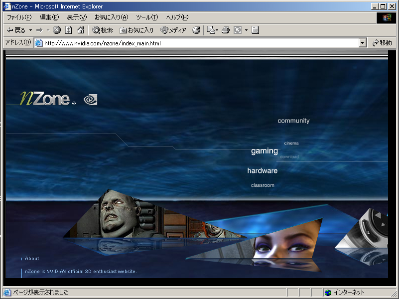This screenshot has height=299, width=399.
Task: Expand the address bar dropdown arrow
Action: (x=363, y=43)
